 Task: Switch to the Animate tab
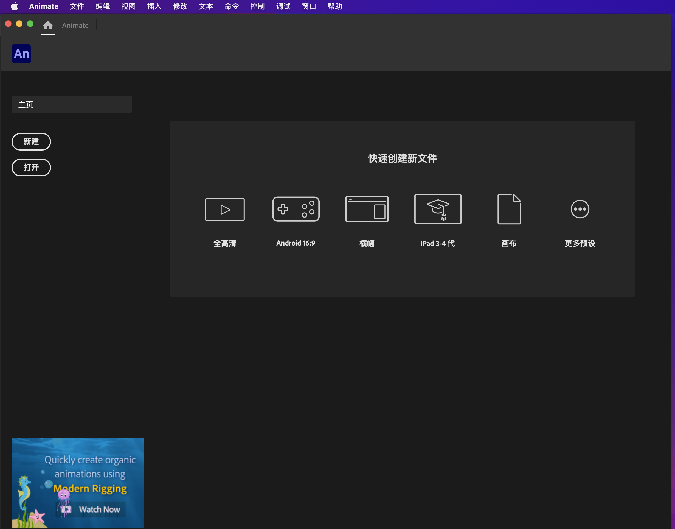[x=75, y=25]
